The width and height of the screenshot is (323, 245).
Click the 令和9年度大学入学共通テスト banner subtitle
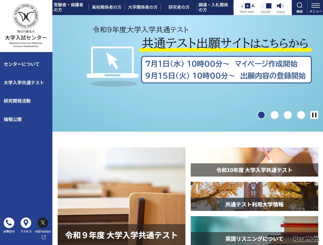point(141,30)
